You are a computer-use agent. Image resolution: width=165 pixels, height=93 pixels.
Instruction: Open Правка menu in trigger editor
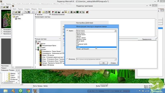point(20,9)
